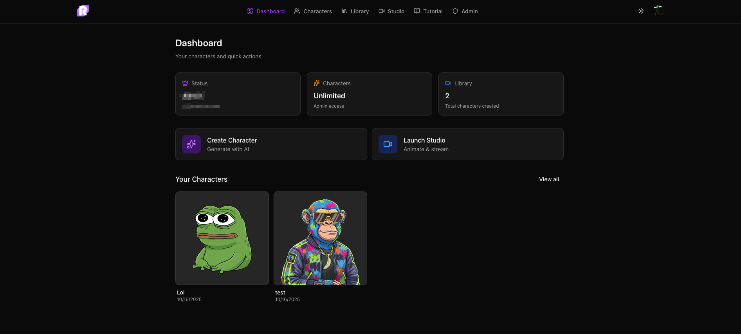
Task: Click the Characters sparkle icon in stats card
Action: 317,83
